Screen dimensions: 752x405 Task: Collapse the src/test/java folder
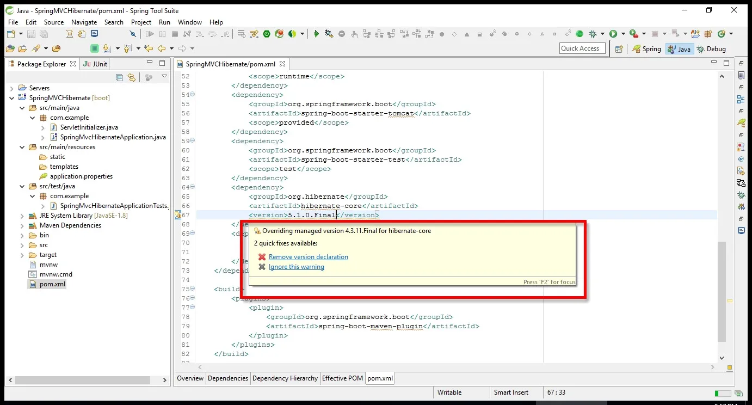pos(22,186)
